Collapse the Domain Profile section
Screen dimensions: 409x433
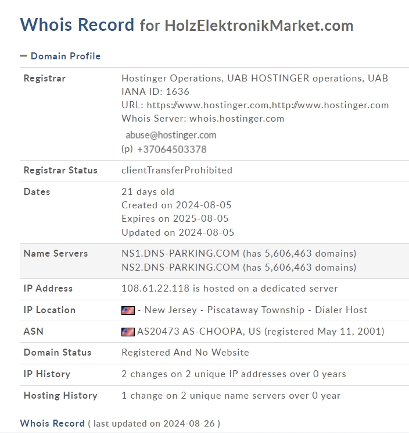[60, 56]
